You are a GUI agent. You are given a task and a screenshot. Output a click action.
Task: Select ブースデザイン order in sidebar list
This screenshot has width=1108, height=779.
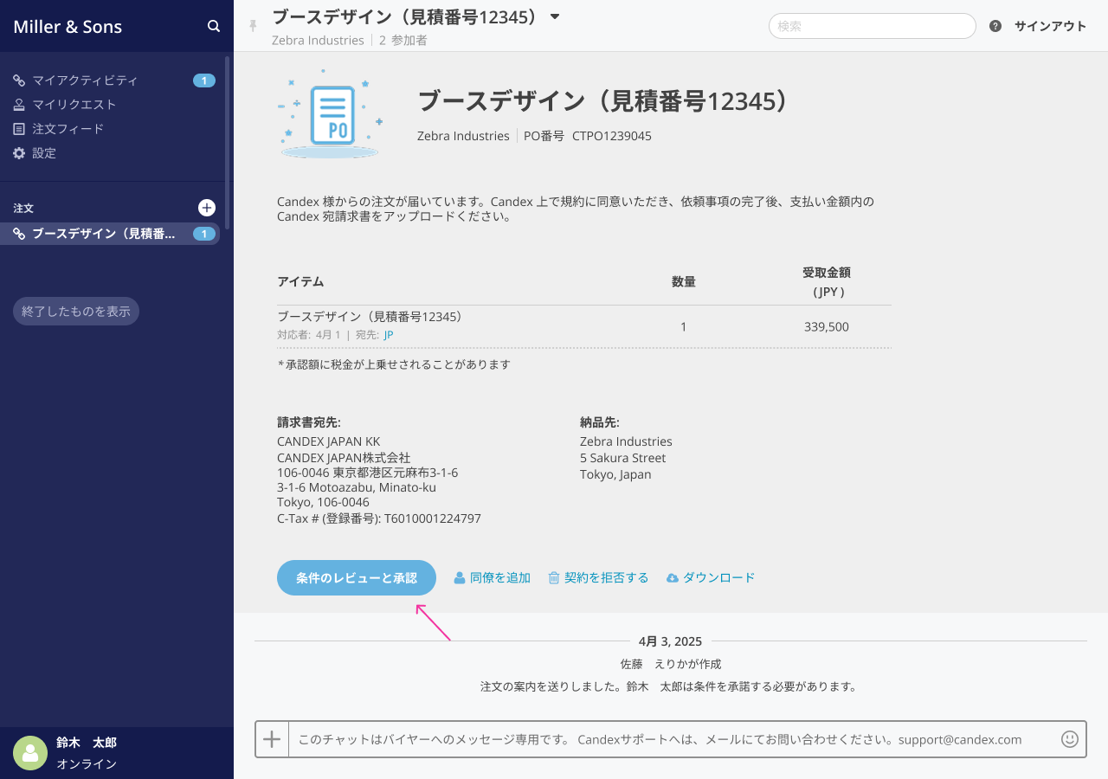[x=103, y=234]
